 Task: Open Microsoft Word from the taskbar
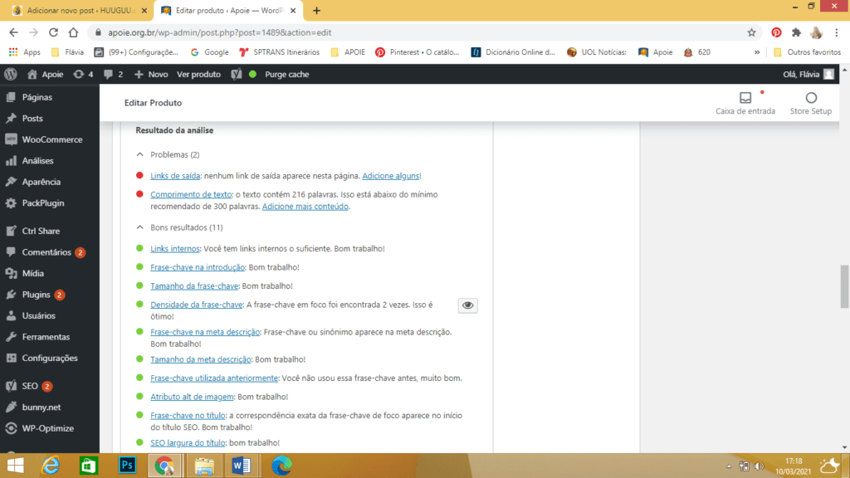[242, 466]
